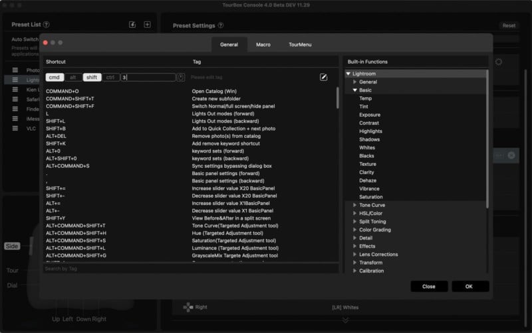Toggle the alt modifier key
This screenshot has width=532, height=333.
(73, 77)
